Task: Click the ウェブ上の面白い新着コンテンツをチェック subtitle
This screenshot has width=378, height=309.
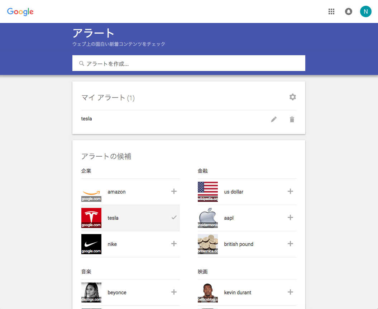Action: tap(119, 44)
